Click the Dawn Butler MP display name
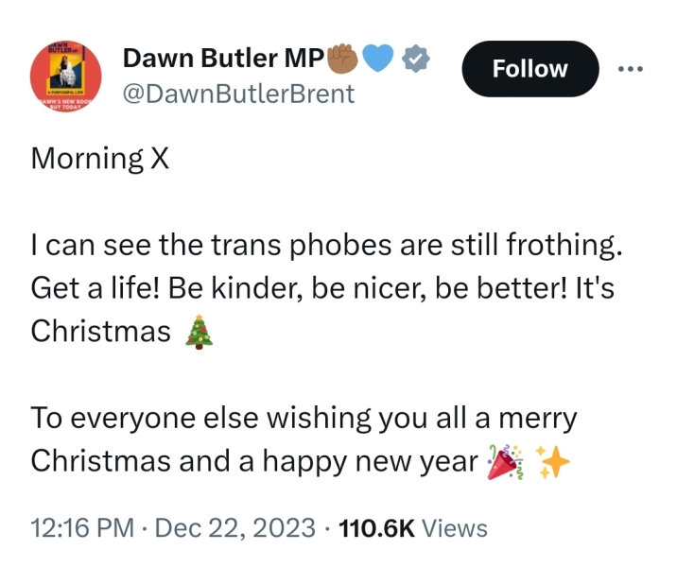The width and height of the screenshot is (677, 567). tap(222, 60)
